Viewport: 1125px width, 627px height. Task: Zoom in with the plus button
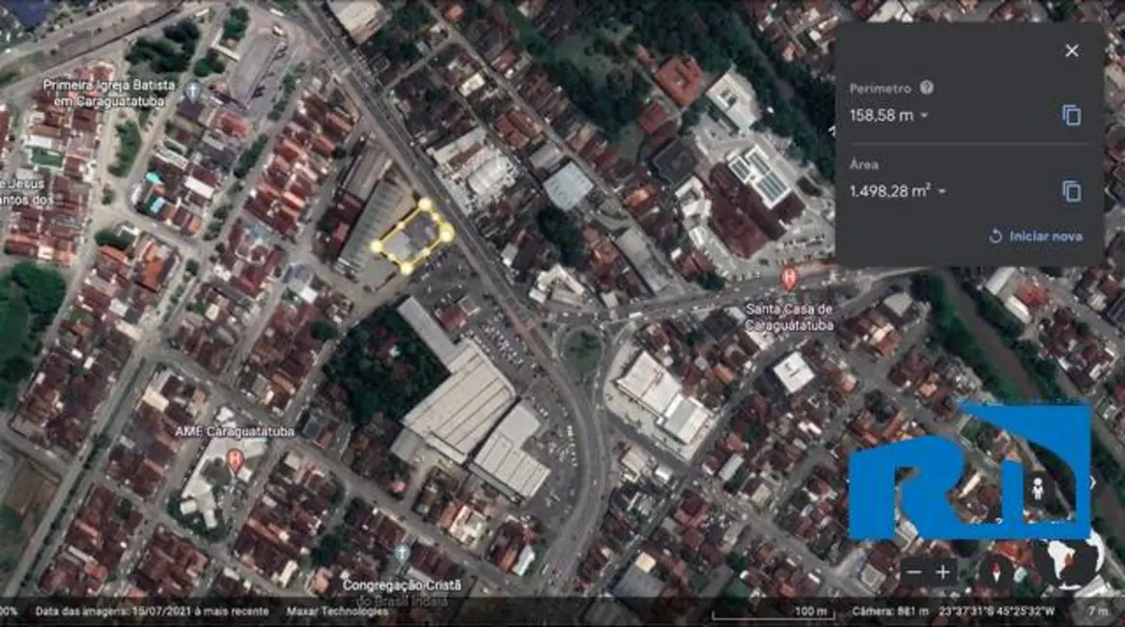tap(942, 572)
